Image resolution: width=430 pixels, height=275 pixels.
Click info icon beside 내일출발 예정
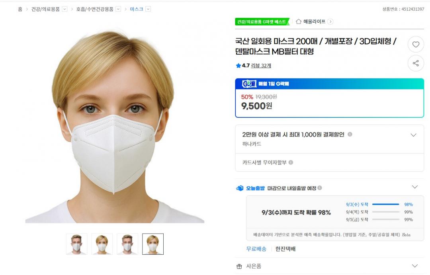pyautogui.click(x=319, y=188)
